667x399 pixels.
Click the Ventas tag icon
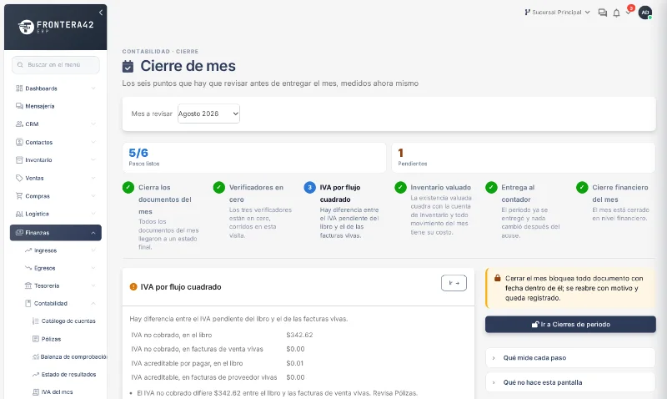click(19, 178)
